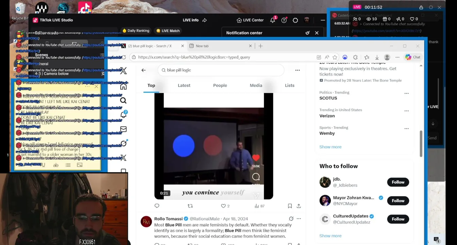This screenshot has height=245, width=457.
Task: Toggle lock on LIVE timer overlay
Action: pyautogui.click(x=421, y=7)
